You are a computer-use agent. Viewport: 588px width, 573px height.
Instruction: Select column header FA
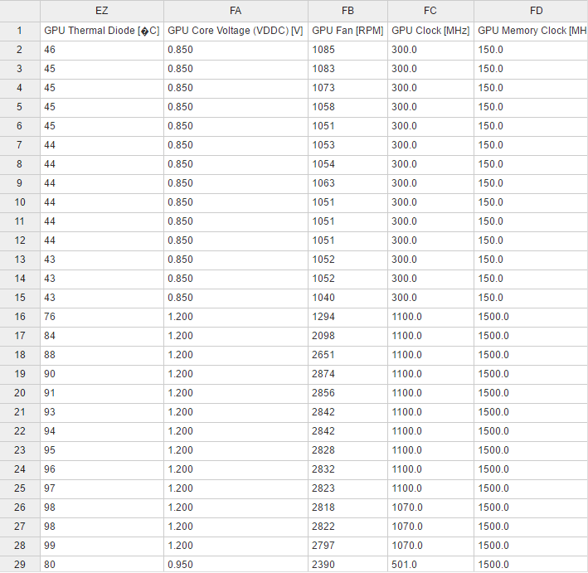tap(236, 11)
